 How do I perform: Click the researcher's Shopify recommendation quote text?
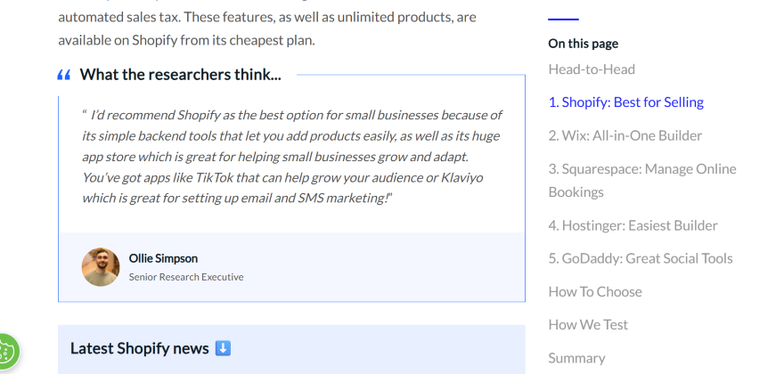click(292, 156)
